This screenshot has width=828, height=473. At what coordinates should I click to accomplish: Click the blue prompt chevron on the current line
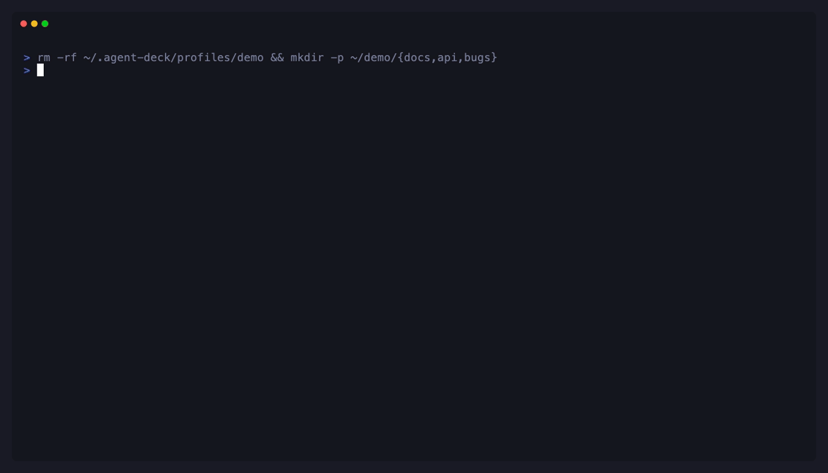click(27, 70)
